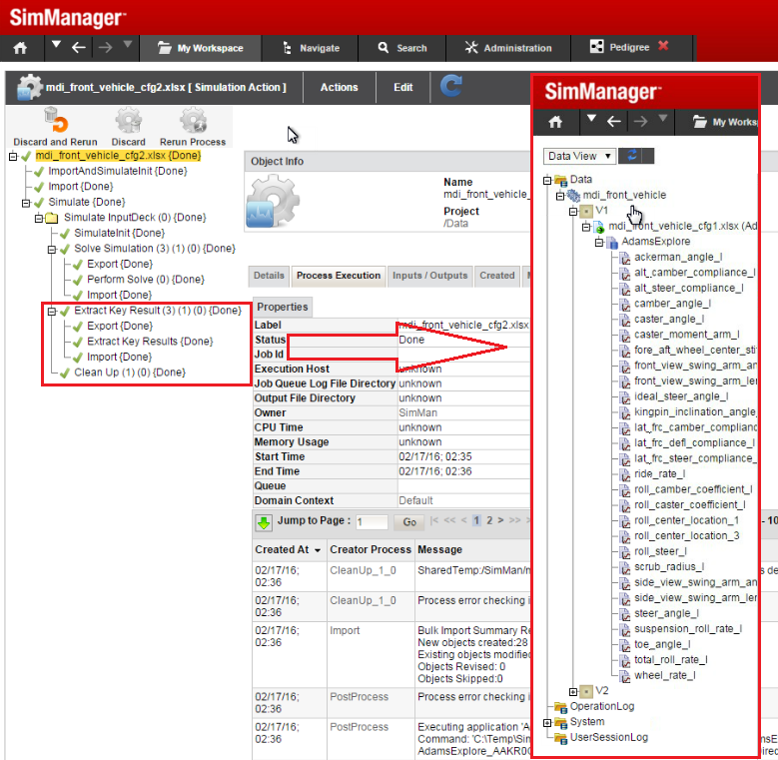Click the refresh icon beside Data View

tap(631, 156)
